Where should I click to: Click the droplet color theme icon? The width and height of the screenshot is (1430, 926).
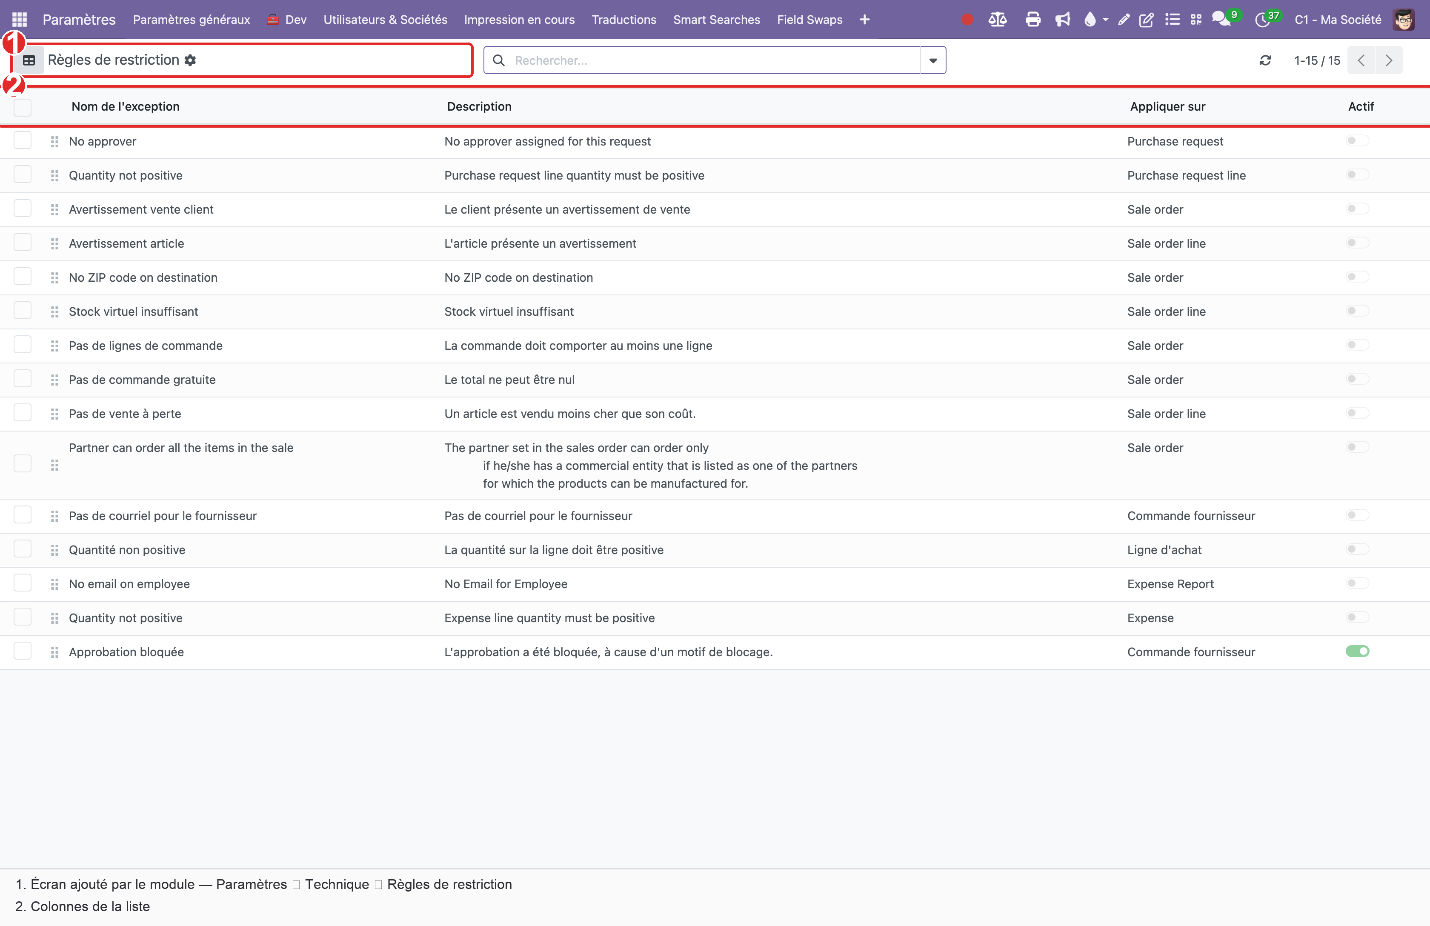(x=1090, y=20)
